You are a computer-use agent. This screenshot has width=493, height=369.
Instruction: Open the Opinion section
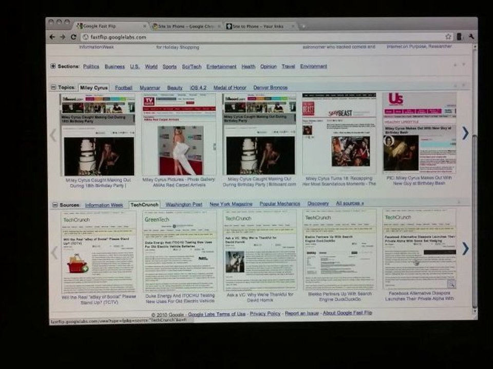268,67
